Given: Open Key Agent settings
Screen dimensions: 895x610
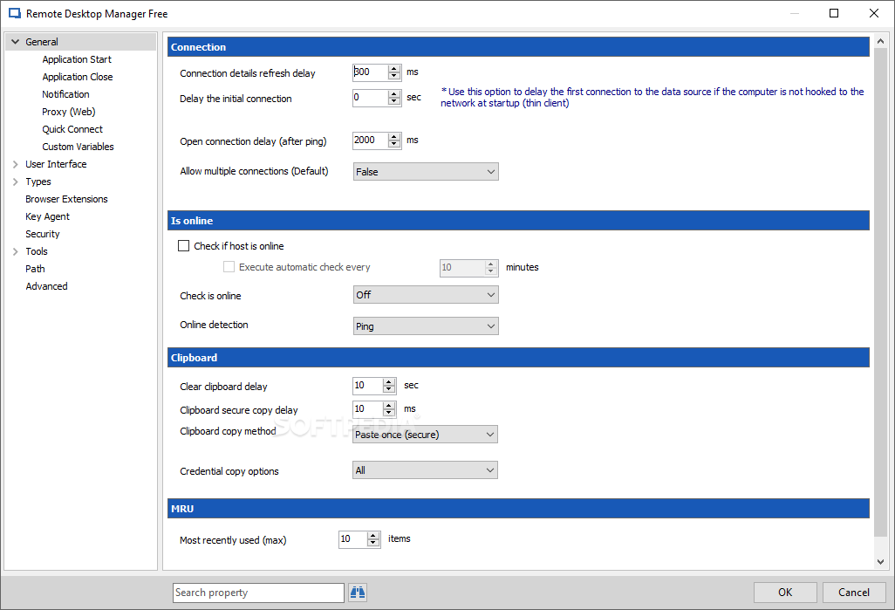Looking at the screenshot, I should click(47, 216).
